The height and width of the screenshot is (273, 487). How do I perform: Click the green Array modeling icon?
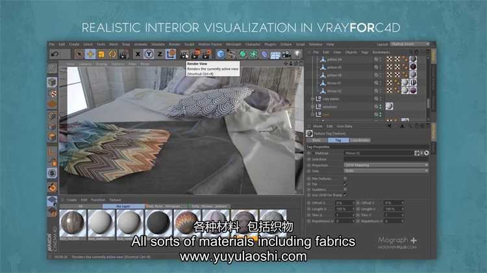point(253,54)
